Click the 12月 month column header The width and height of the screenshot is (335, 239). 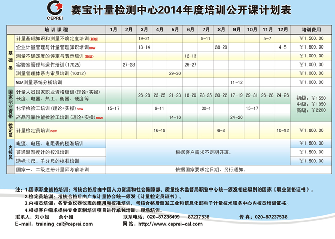tap(283, 30)
